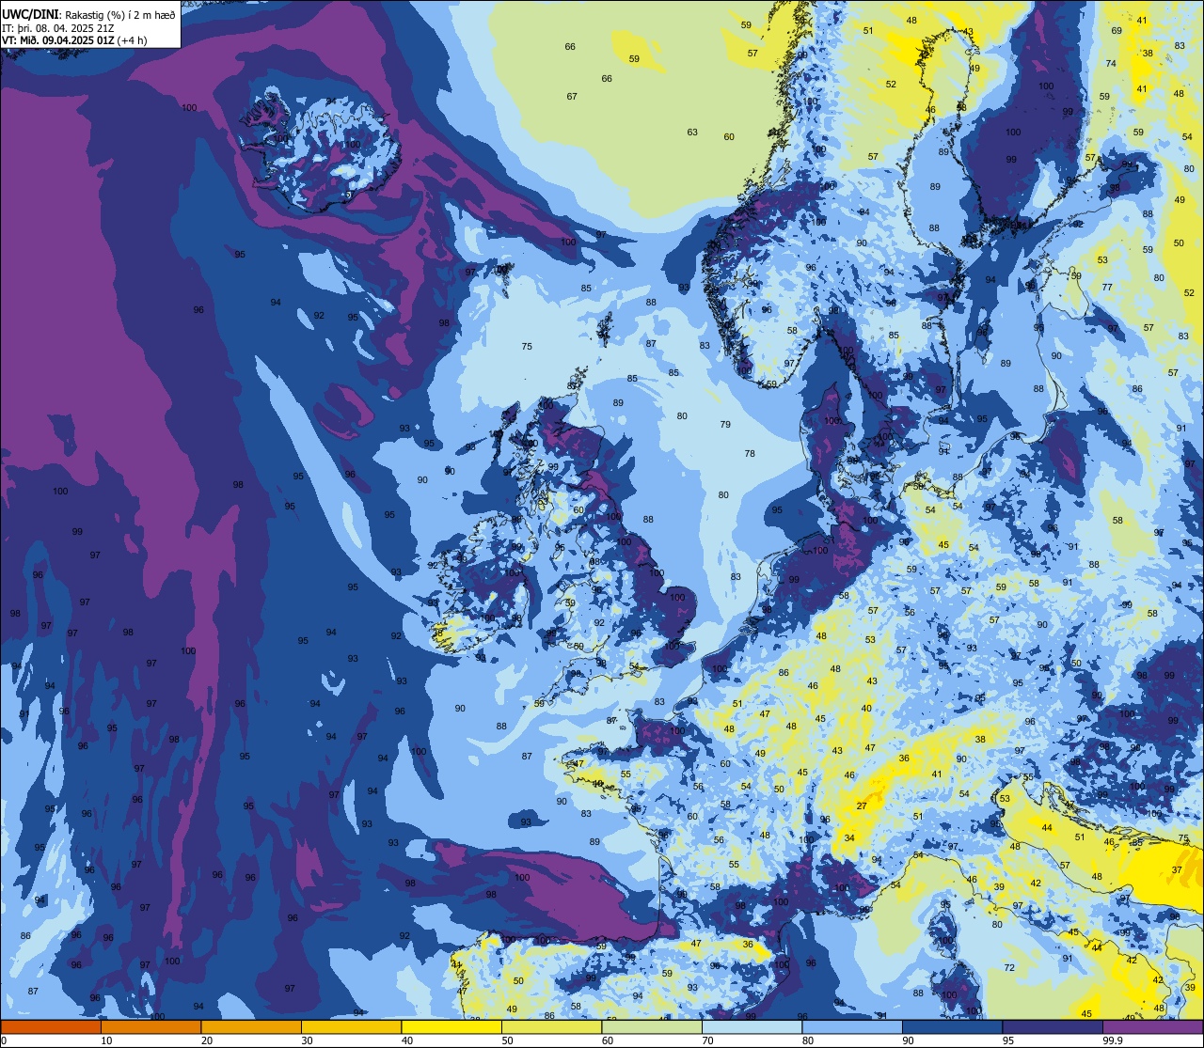This screenshot has height=1048, width=1204.
Task: Click the humidity value '34' on the map
Action: 849,837
